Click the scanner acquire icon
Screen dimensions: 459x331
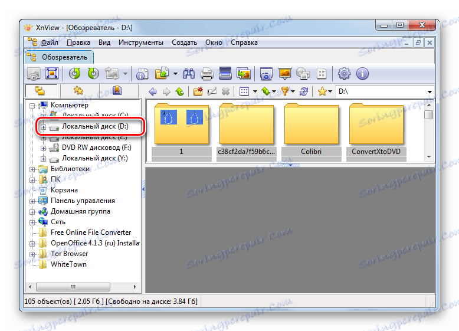pos(225,74)
